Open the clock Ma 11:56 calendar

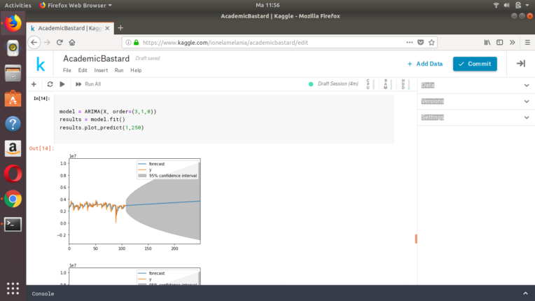coord(267,5)
